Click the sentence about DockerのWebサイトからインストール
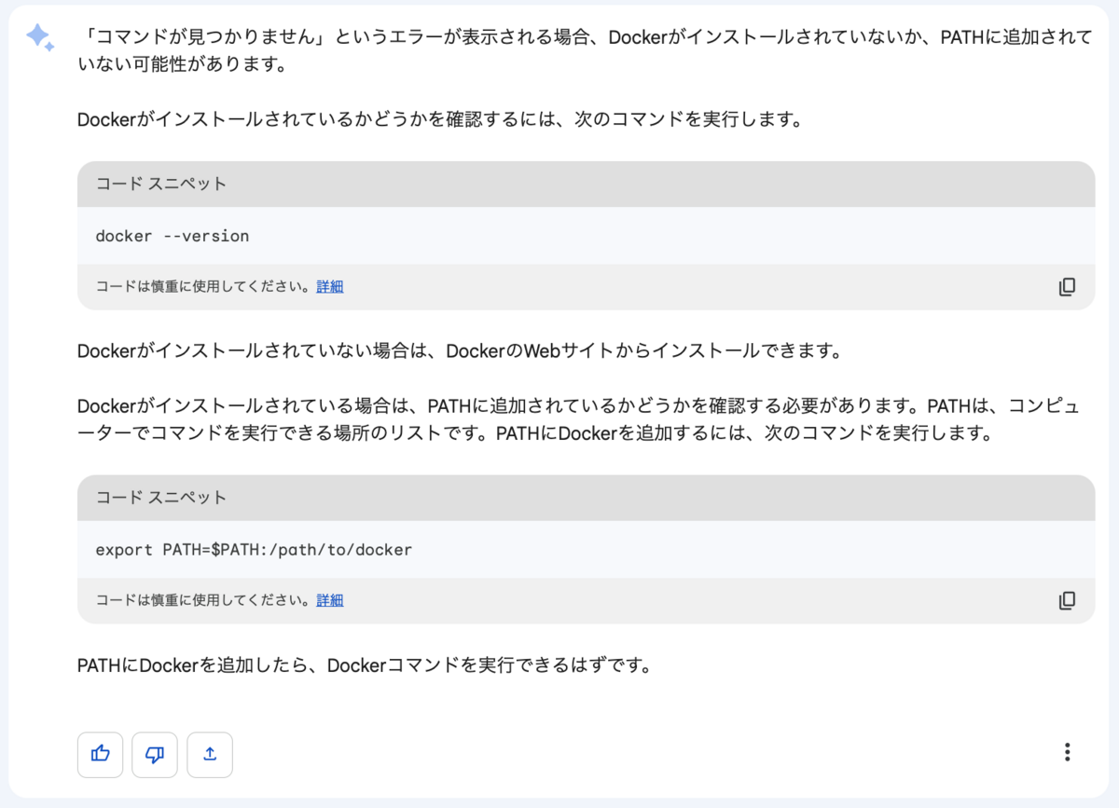1119x808 pixels. (460, 351)
